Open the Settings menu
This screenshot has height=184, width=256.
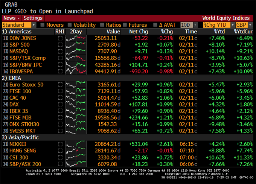33,18
